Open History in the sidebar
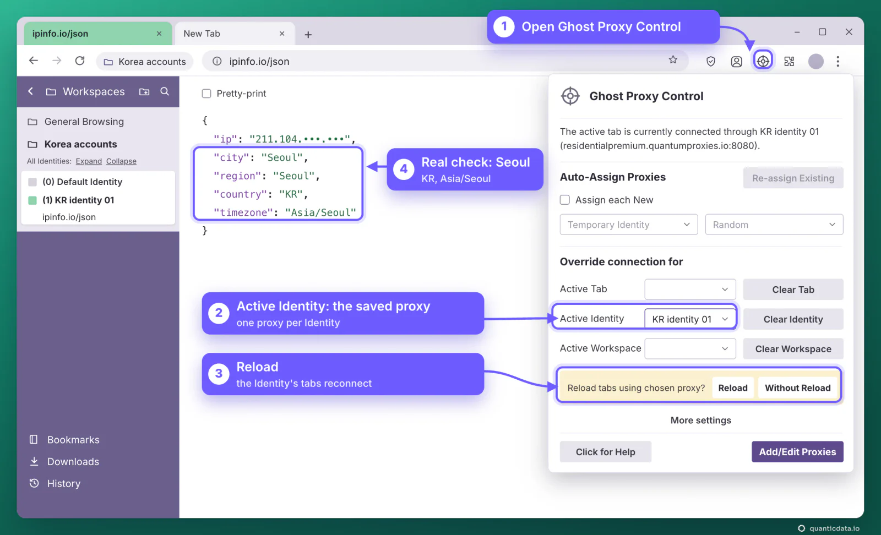 coord(55,484)
